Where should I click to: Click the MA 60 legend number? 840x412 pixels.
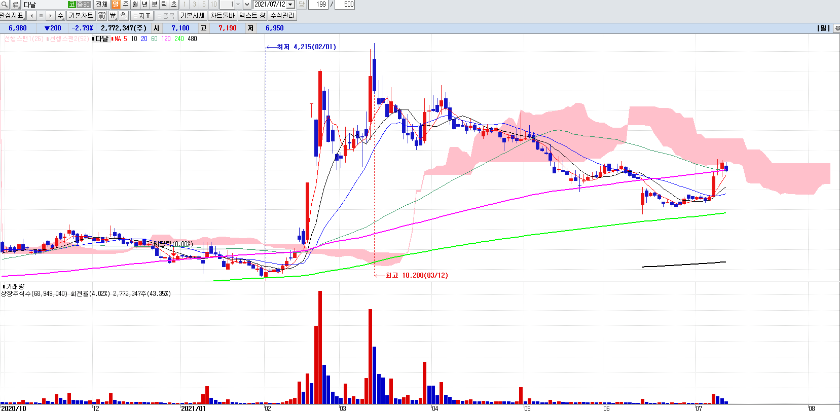pyautogui.click(x=154, y=39)
